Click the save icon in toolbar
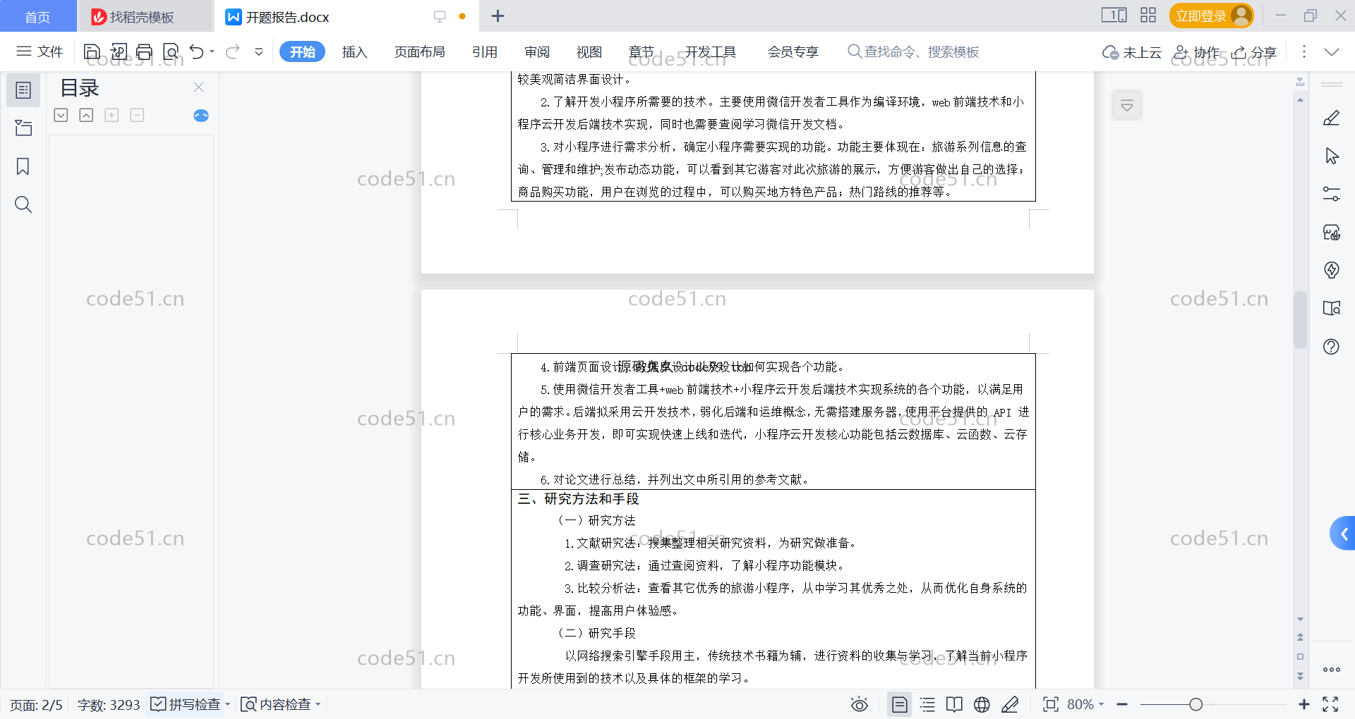This screenshot has width=1355, height=719. [92, 51]
